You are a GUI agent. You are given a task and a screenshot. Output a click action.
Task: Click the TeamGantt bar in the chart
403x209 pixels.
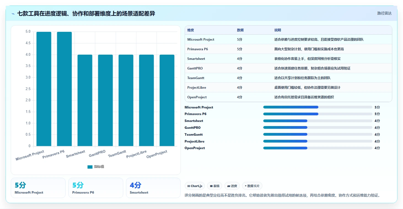[x=126, y=101]
